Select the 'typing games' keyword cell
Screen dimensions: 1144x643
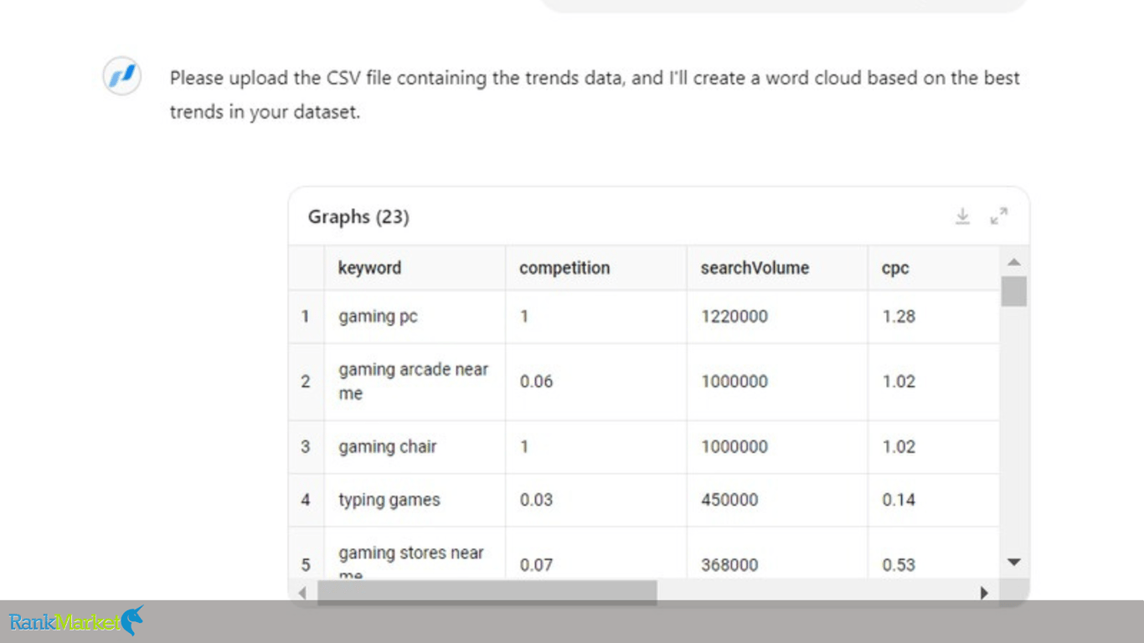[x=415, y=500]
